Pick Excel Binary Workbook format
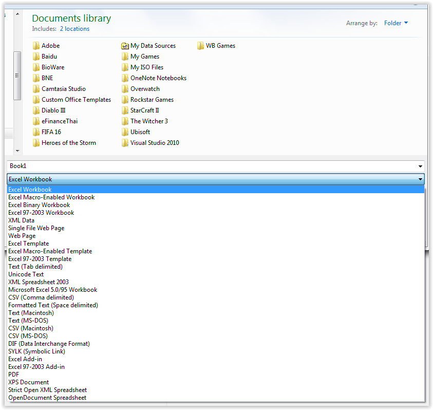 pos(215,205)
